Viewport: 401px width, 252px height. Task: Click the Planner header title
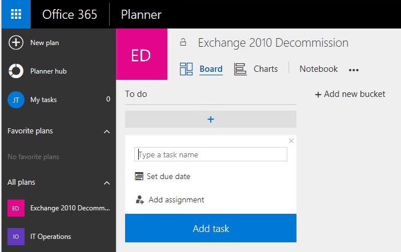[x=141, y=15]
